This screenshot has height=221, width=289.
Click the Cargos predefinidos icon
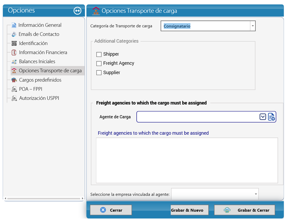tap(14, 80)
